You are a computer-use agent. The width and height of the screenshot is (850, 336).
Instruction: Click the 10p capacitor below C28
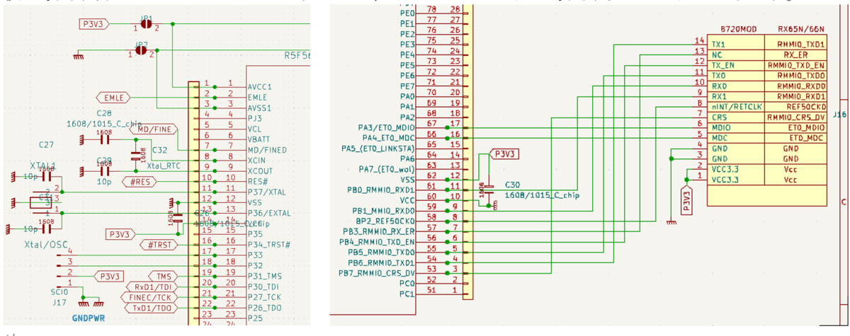click(x=105, y=170)
